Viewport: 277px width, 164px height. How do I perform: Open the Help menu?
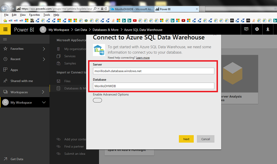pyautogui.click(x=56, y=15)
